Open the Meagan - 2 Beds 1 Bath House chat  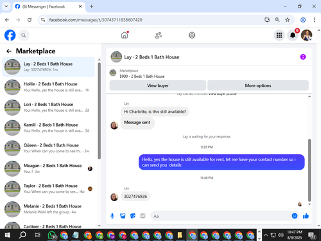click(48, 168)
